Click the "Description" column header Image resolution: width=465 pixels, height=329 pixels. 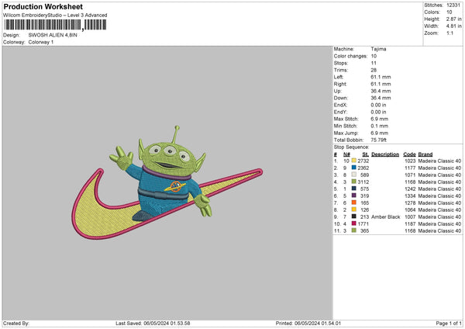[385, 154]
